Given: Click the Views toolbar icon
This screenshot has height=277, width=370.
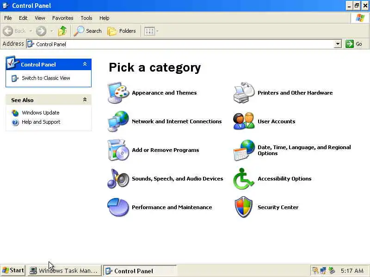Looking at the screenshot, I should [x=149, y=31].
